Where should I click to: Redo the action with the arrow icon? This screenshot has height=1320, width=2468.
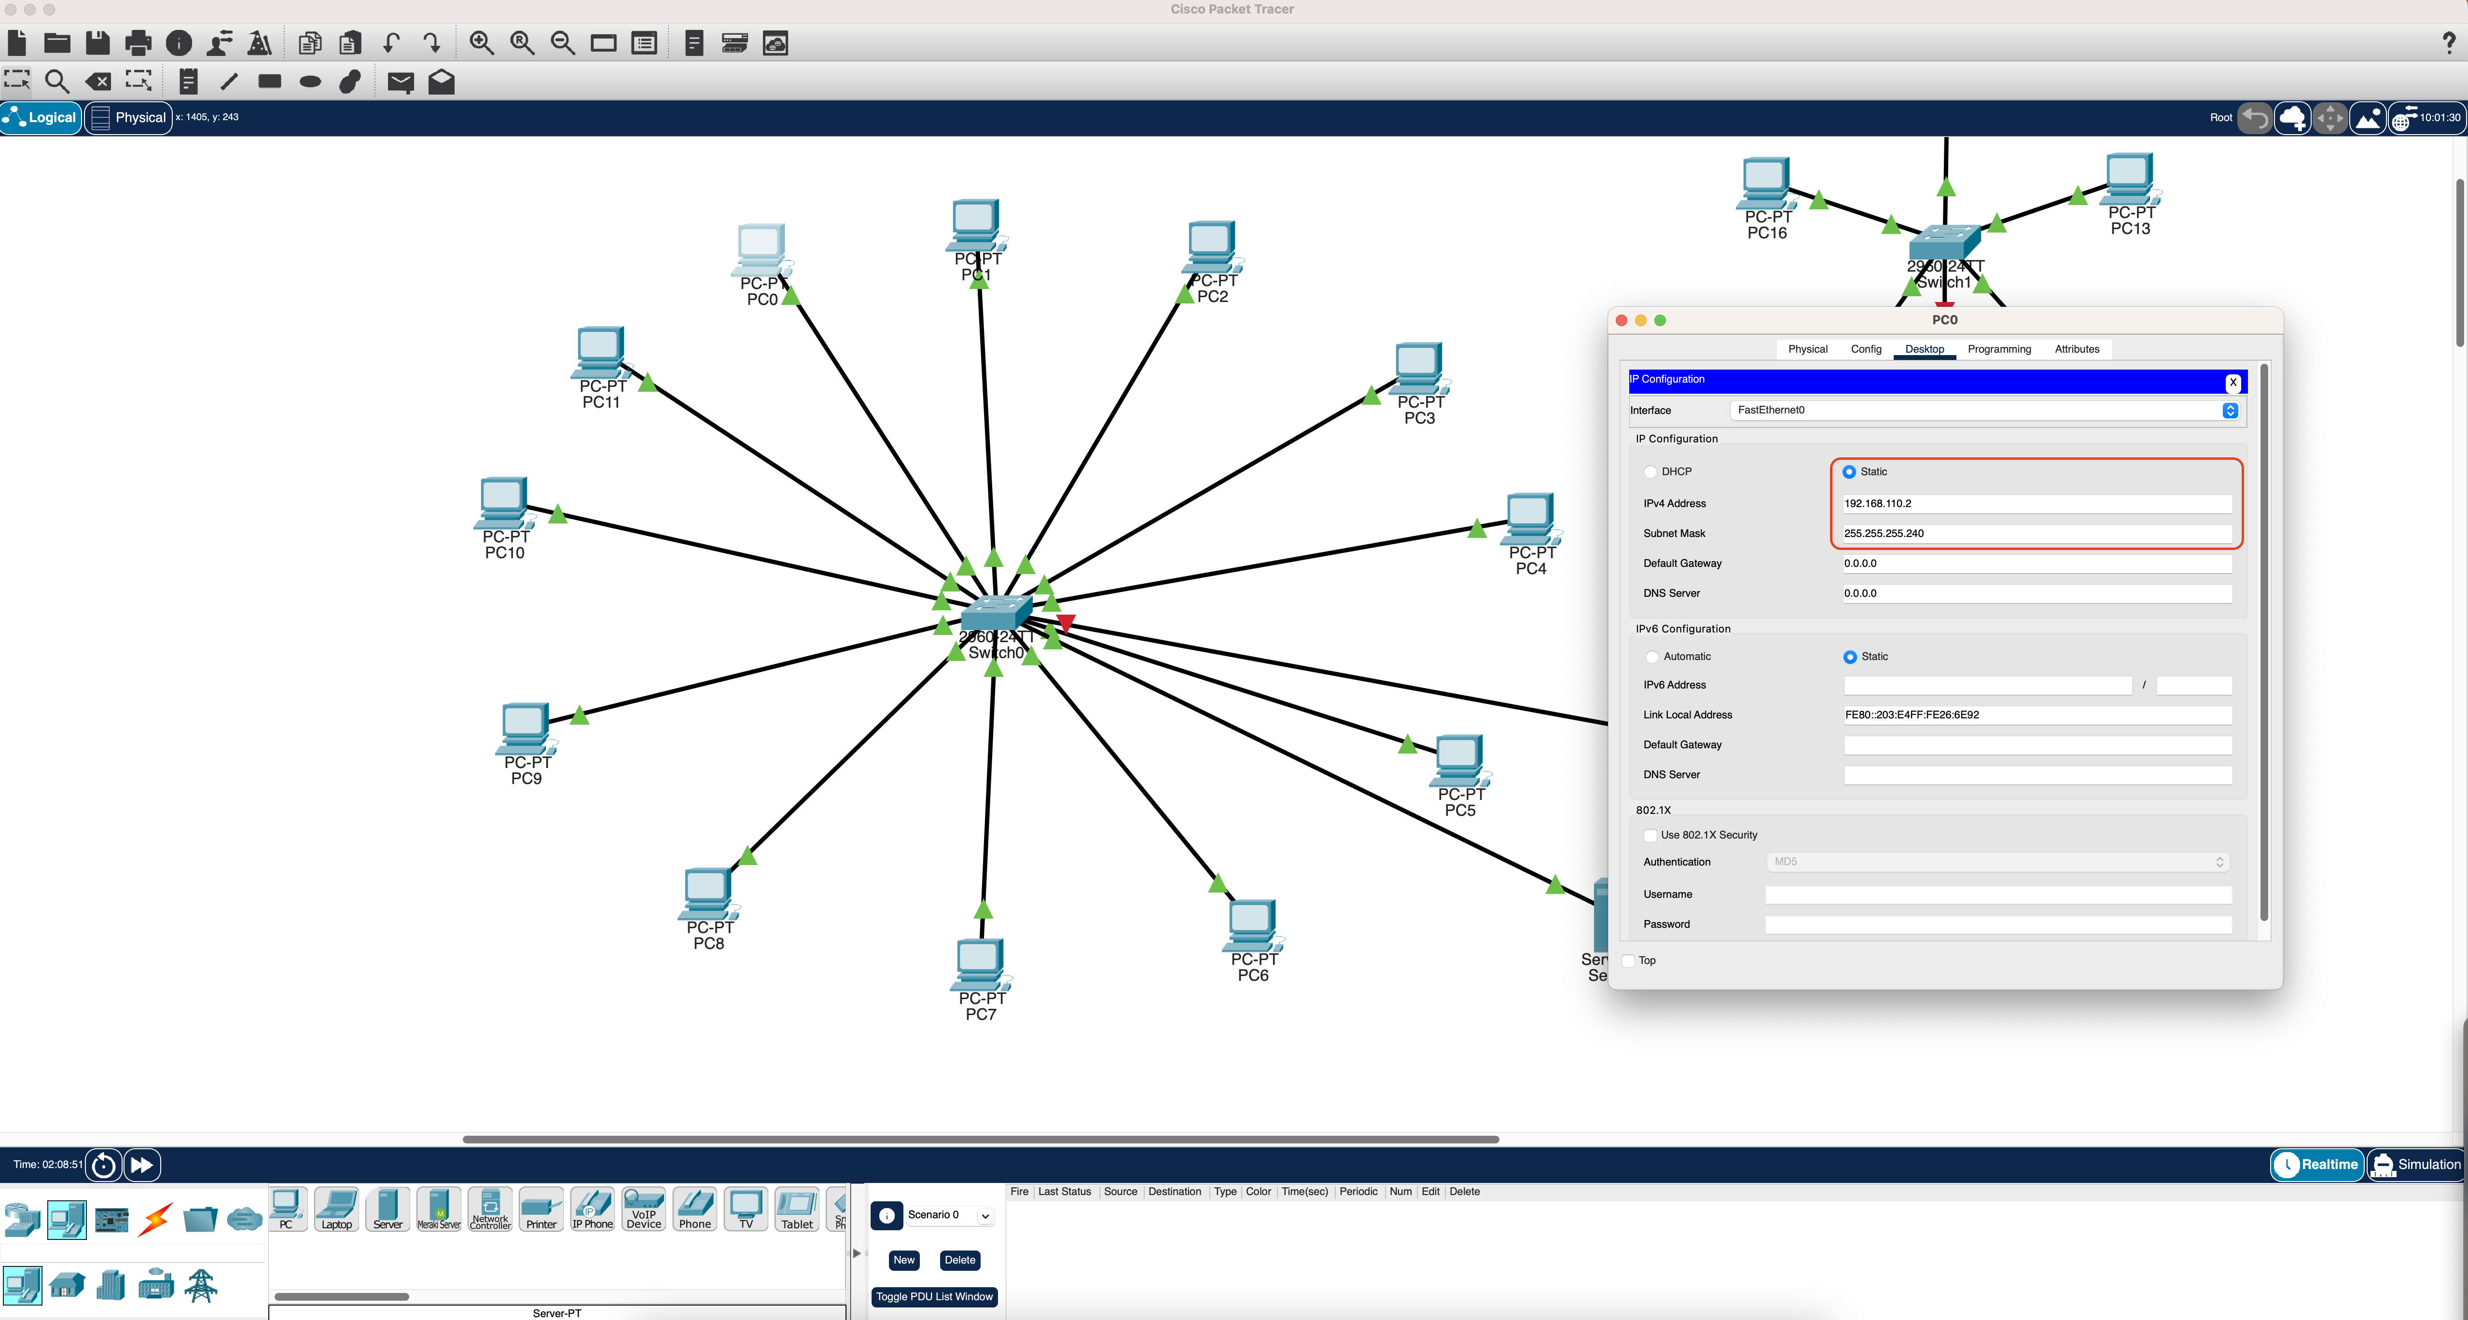(432, 43)
